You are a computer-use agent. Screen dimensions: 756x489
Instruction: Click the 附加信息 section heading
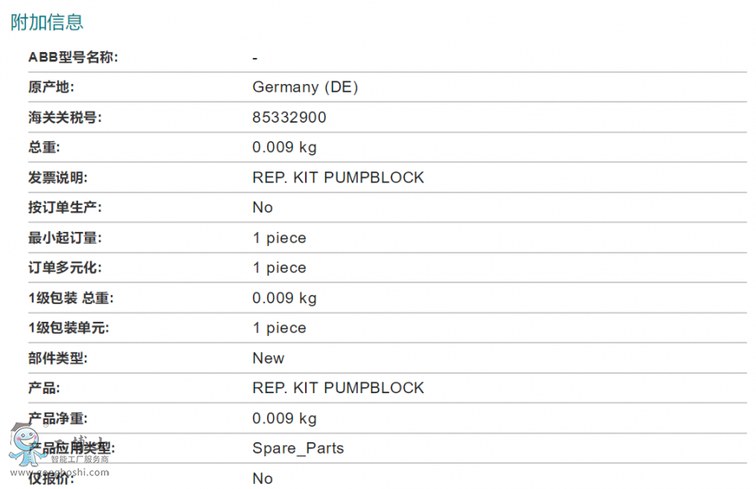click(47, 22)
